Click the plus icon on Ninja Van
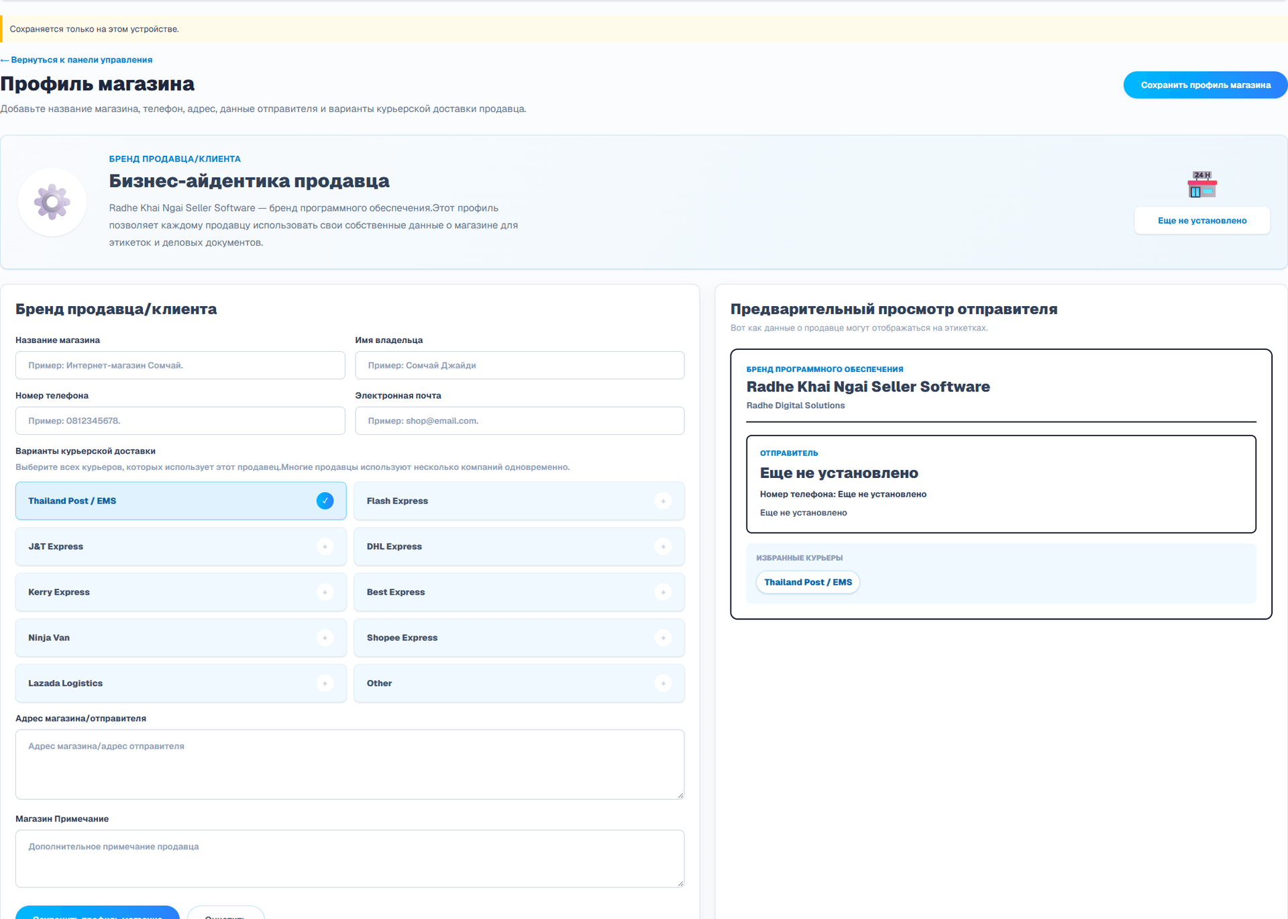Viewport: 1288px width, 919px height. 325,638
